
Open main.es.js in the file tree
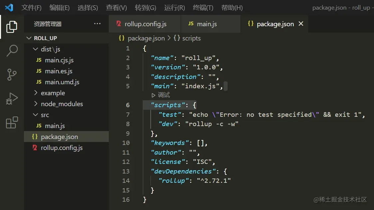(x=66, y=71)
